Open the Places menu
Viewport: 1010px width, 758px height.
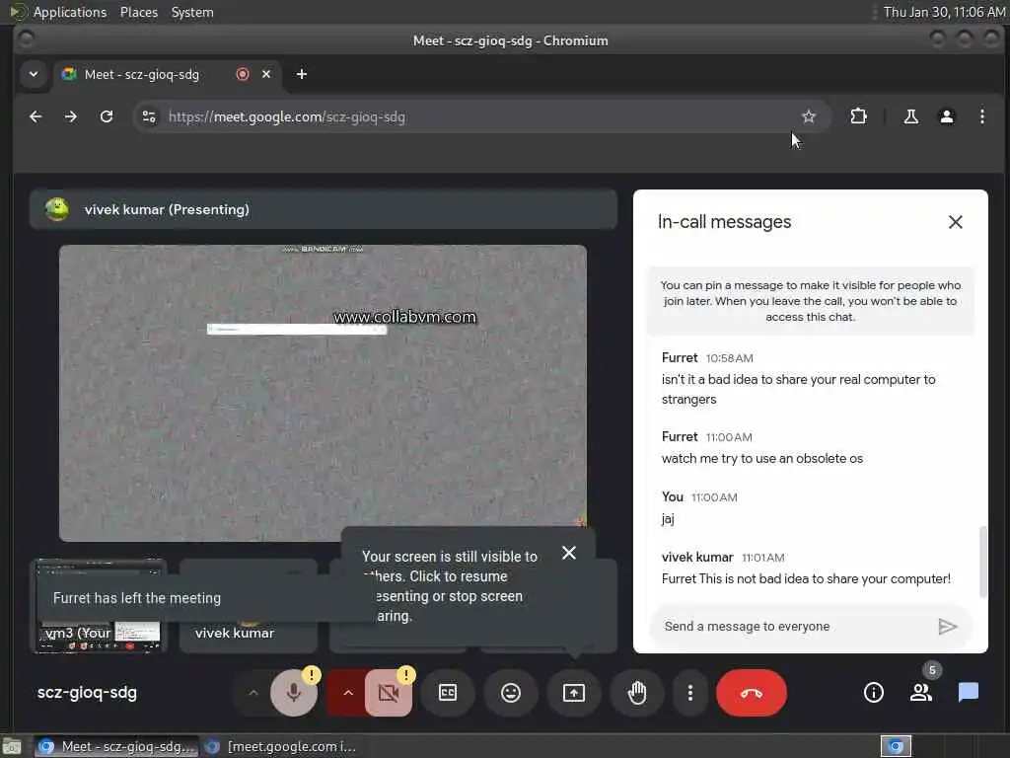tap(138, 12)
